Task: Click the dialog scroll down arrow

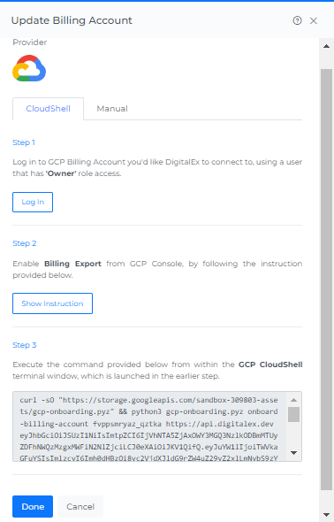Action: coord(327,515)
